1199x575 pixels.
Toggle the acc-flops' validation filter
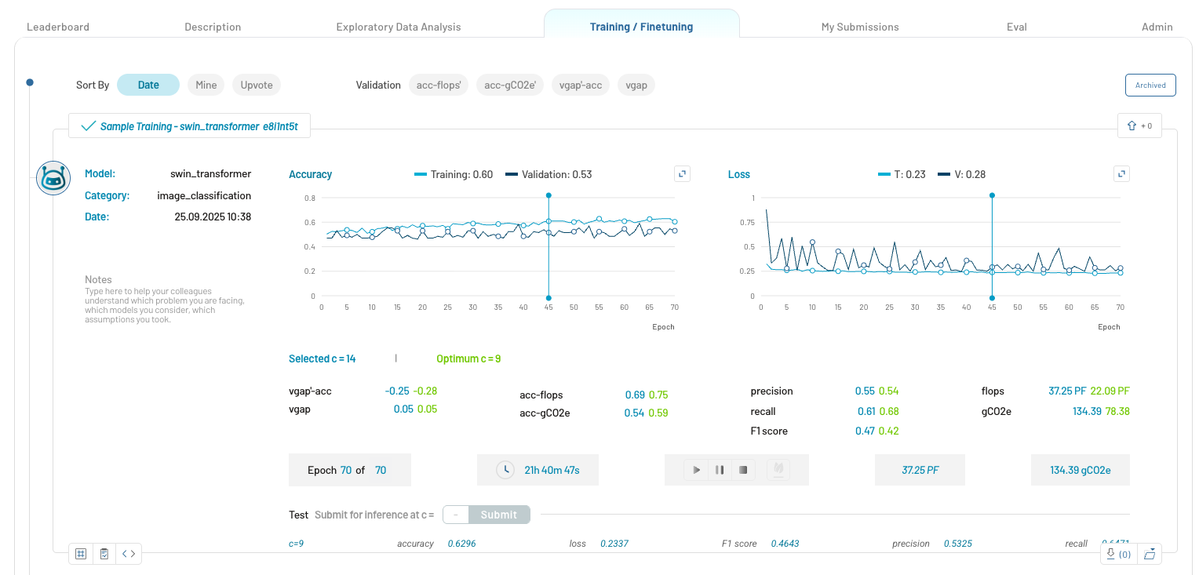439,85
